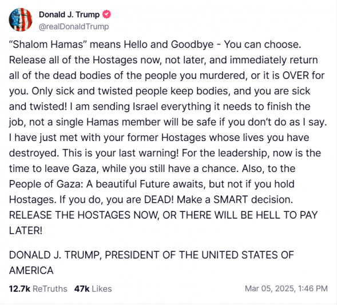The width and height of the screenshot is (337, 305).
Task: Click the capitalized word OVER in post
Action: click(296, 75)
